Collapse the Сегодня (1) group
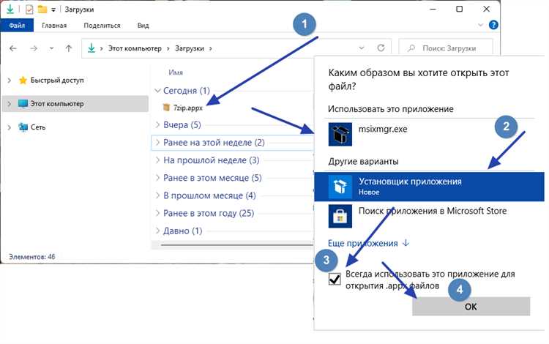The height and width of the screenshot is (344, 549). tap(157, 91)
